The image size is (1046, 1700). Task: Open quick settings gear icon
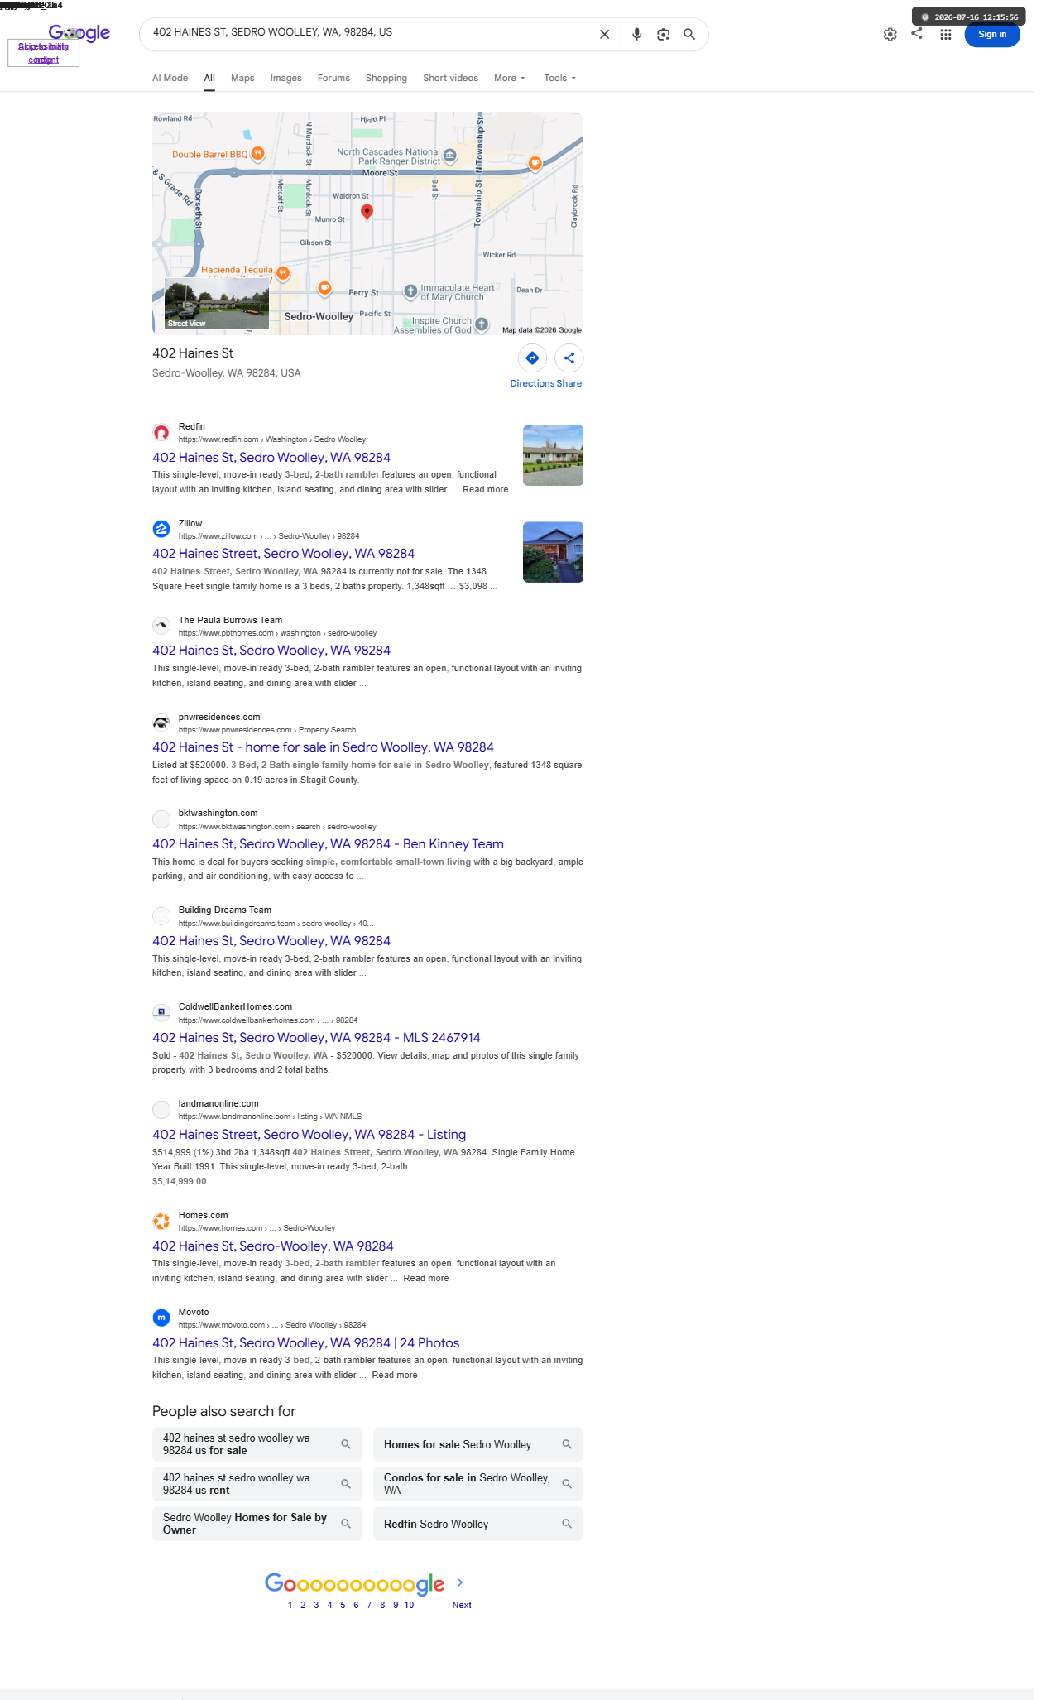click(890, 35)
